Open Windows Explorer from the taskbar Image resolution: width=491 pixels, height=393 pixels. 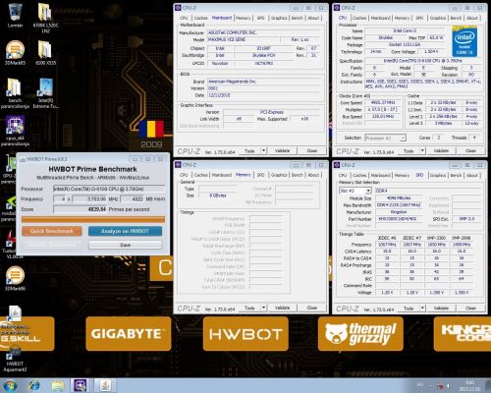point(58,385)
